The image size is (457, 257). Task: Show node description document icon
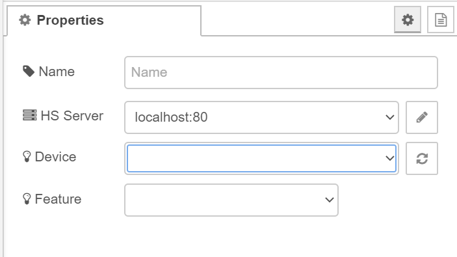(440, 20)
